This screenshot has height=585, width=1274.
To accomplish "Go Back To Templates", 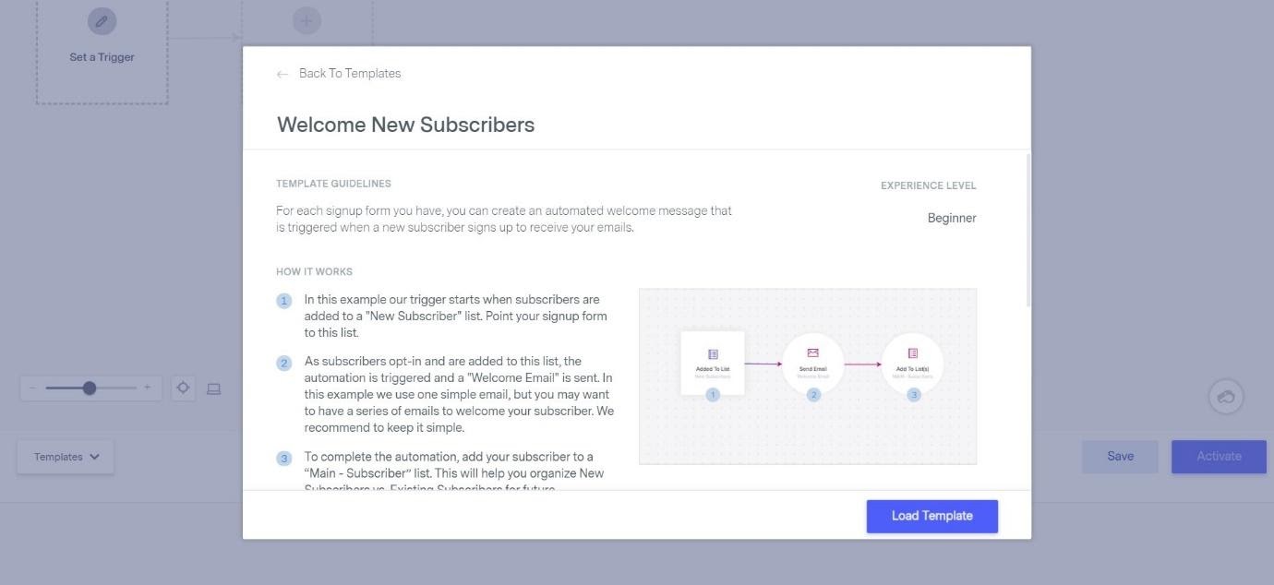I will pos(350,74).
